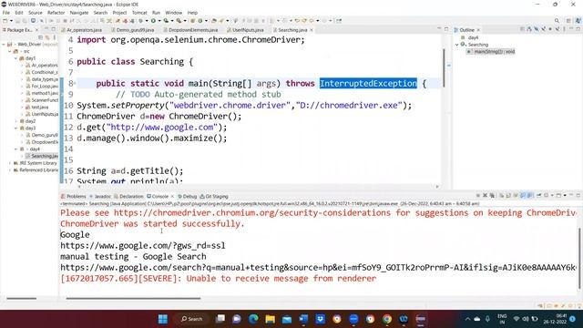Viewport: 583px width, 328px height.
Task: Click the Outline sort alphabetically icon
Action: click(x=529, y=29)
